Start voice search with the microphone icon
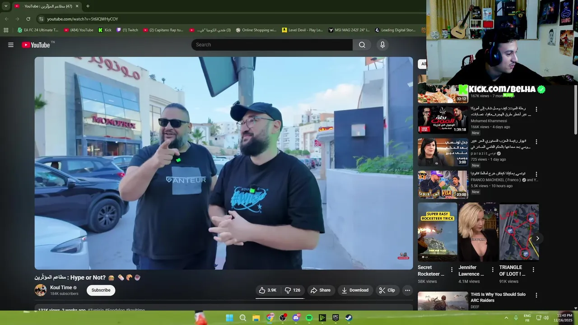Viewport: 578px width, 325px height. [x=382, y=45]
